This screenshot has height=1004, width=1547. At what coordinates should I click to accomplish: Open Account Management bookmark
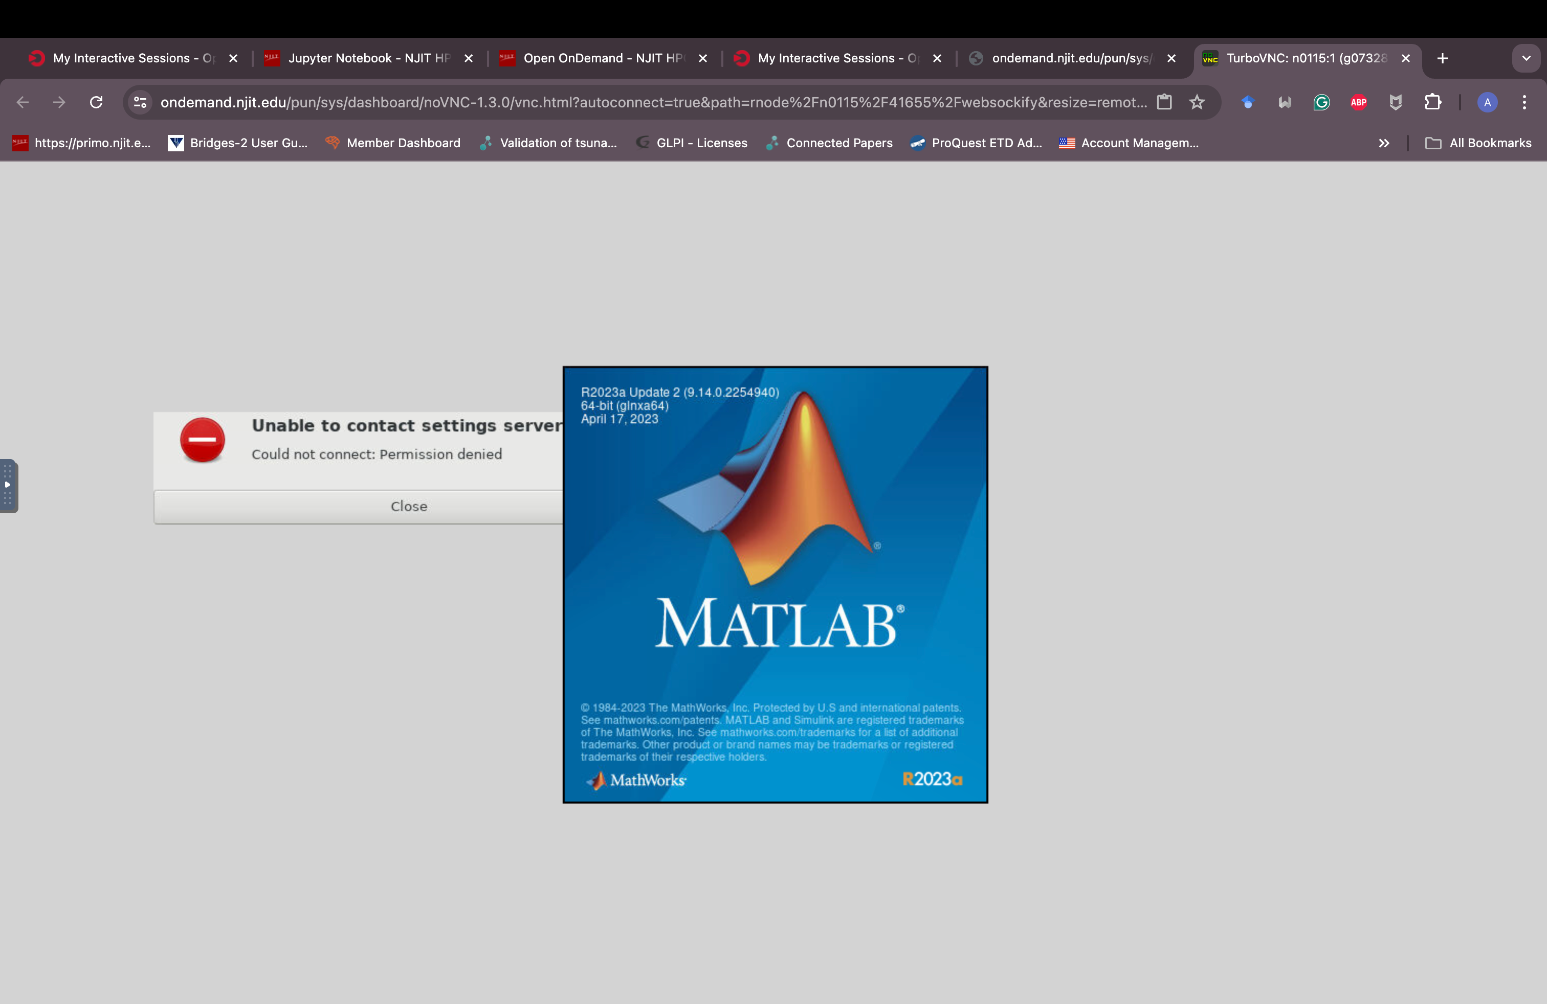pos(1129,143)
